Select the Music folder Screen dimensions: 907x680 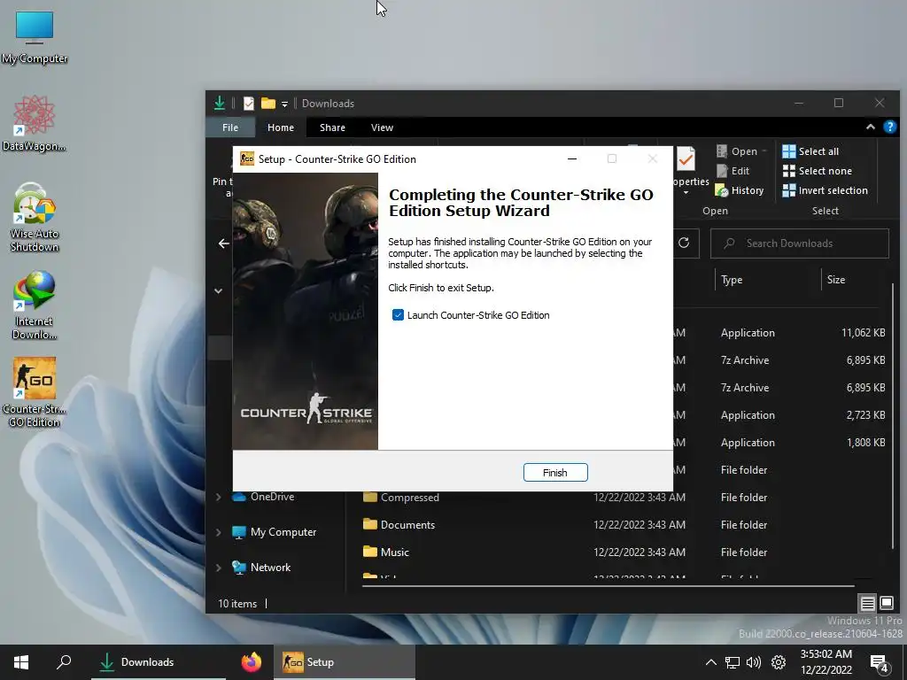coord(386,552)
